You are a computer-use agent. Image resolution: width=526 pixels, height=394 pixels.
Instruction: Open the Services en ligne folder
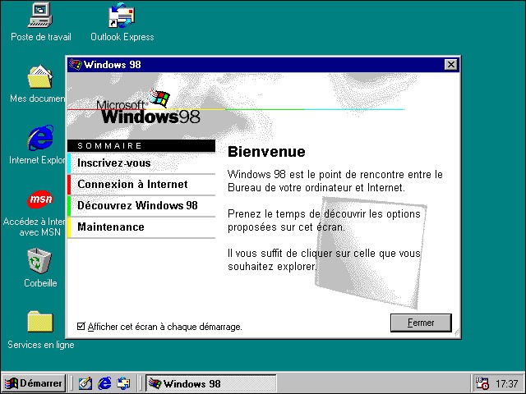click(x=40, y=321)
